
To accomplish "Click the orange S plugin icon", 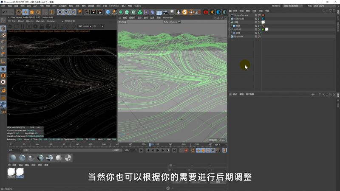I will (x=185, y=12).
